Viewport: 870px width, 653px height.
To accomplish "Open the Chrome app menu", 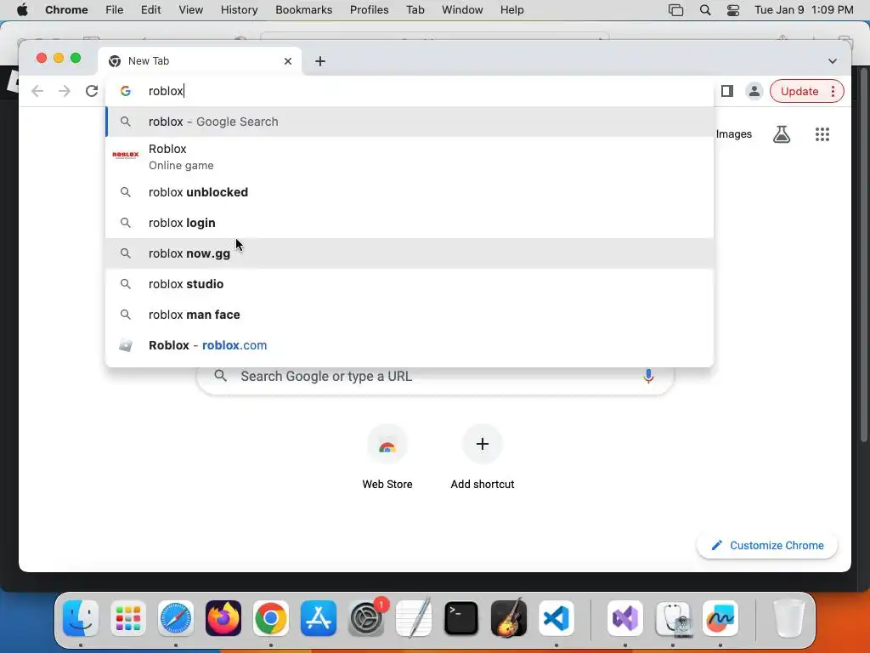I will coord(66,10).
